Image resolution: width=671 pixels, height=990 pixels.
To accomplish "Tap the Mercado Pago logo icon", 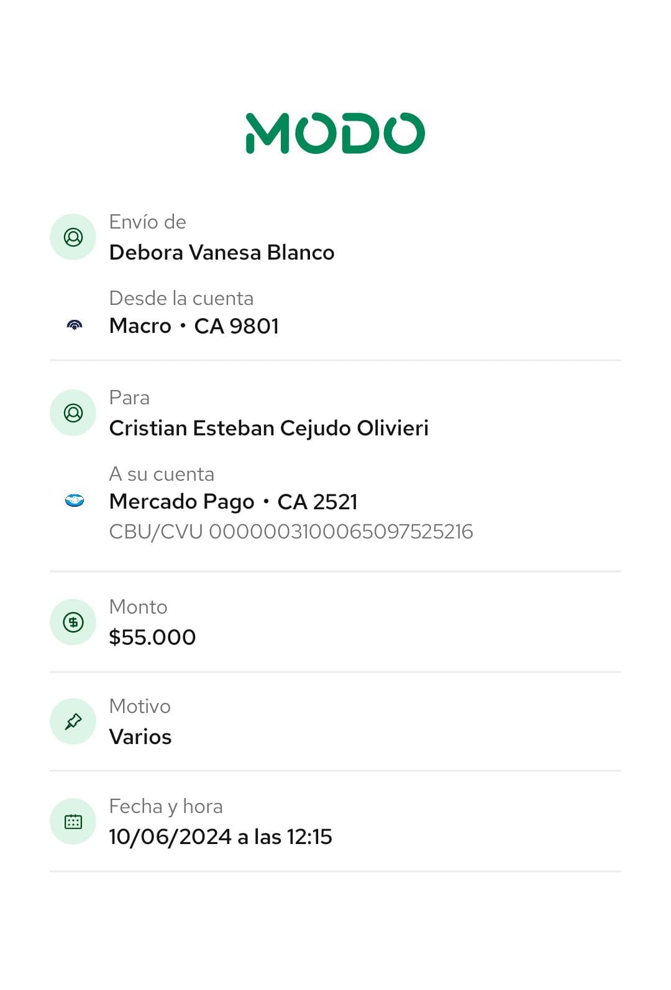I will (75, 501).
